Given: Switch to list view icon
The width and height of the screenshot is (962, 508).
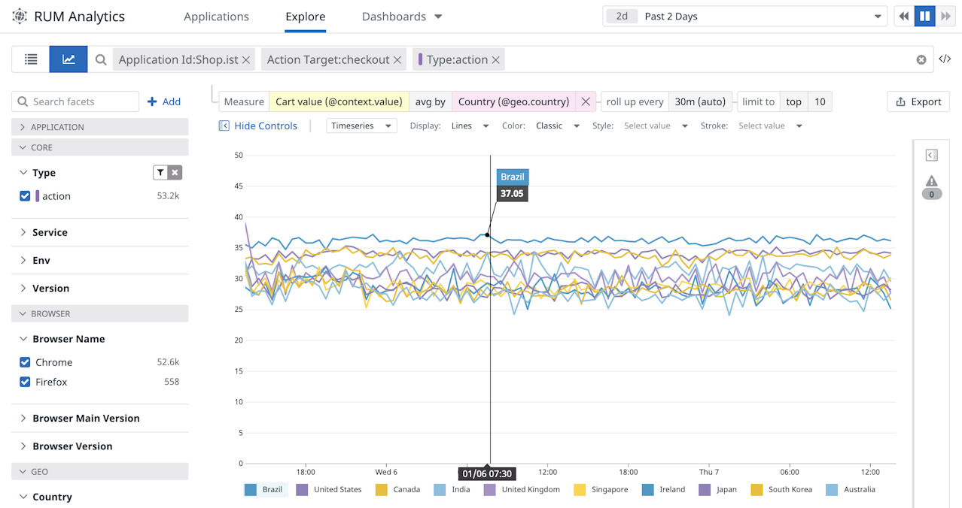Looking at the screenshot, I should [x=31, y=59].
